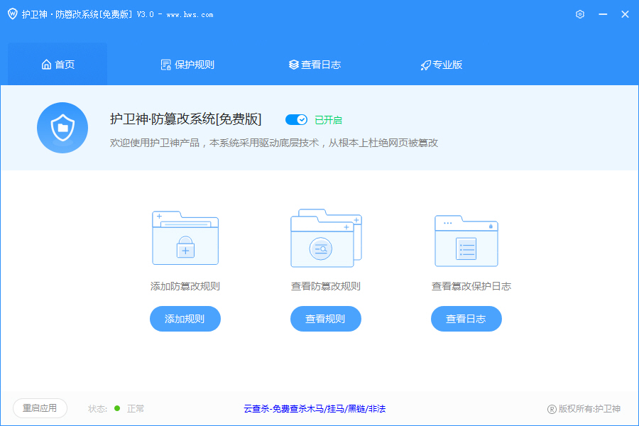Click the 护卫神·防篡改系统[免费版] heading
639x426 pixels.
point(185,119)
